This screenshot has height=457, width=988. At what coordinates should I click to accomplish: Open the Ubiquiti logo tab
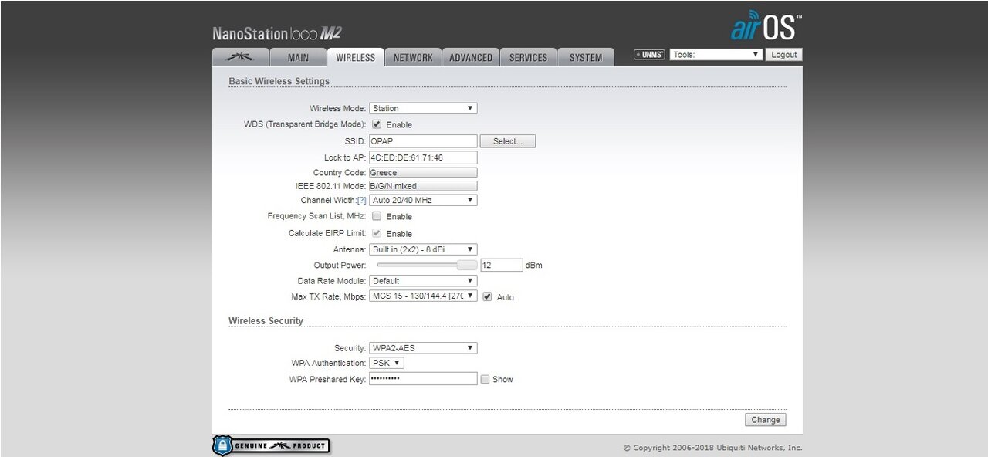point(241,57)
